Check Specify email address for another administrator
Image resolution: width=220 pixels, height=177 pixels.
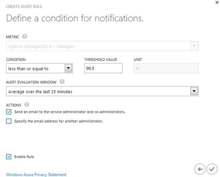click(x=9, y=121)
